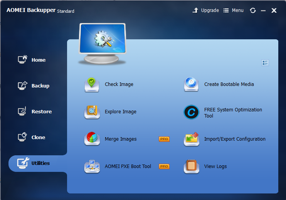Click the Check Image label
286x200 pixels.
(119, 84)
